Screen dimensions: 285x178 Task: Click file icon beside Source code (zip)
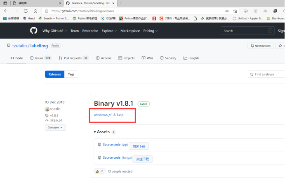click(99, 145)
